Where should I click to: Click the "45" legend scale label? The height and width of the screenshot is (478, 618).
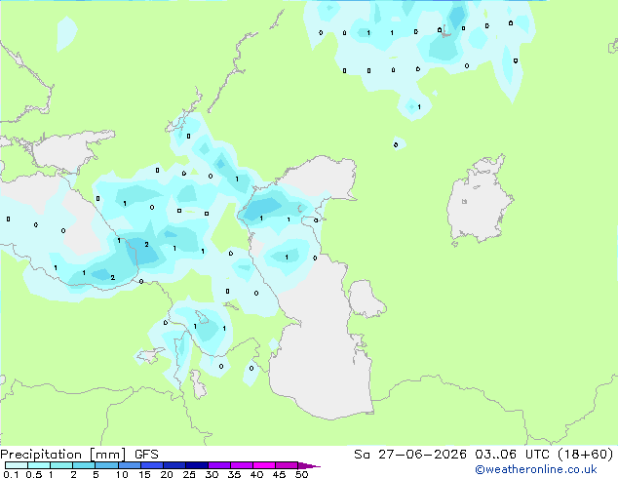[279, 474]
